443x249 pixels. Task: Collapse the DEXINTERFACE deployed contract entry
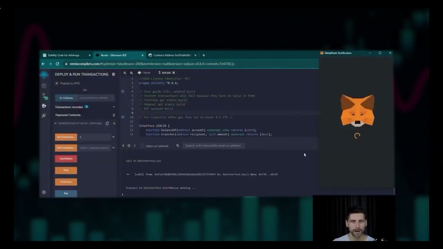(x=55, y=123)
